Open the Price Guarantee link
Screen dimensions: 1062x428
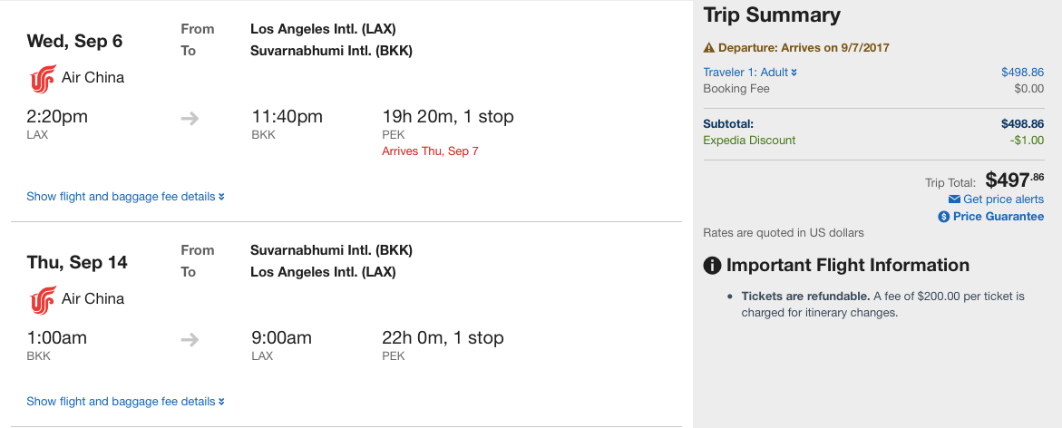[x=998, y=217]
